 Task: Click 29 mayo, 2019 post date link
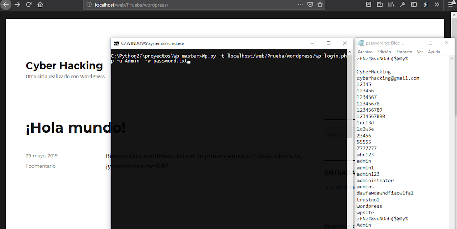point(42,156)
